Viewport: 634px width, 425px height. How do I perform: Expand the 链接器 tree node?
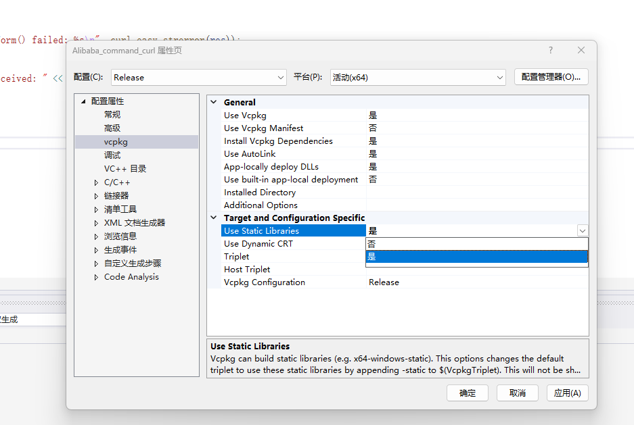pyautogui.click(x=97, y=196)
